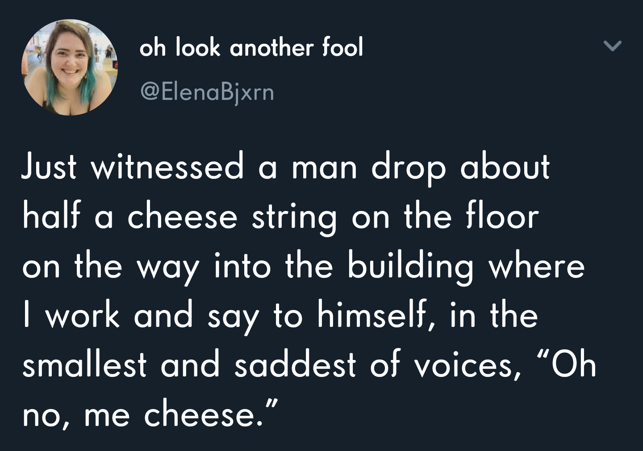Visit the @ElenaBjxrn handle link
The image size is (643, 451).
207,92
